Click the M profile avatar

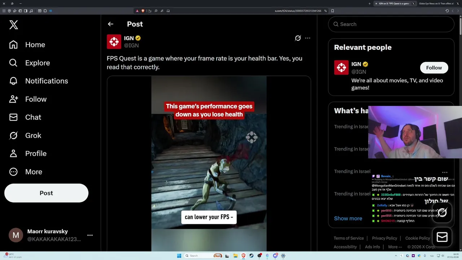(16, 235)
